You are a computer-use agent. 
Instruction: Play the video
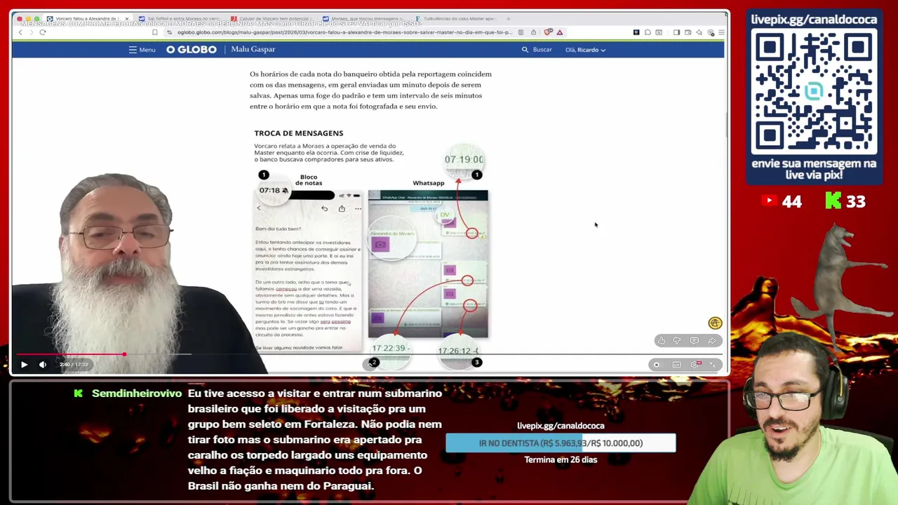pyautogui.click(x=24, y=365)
